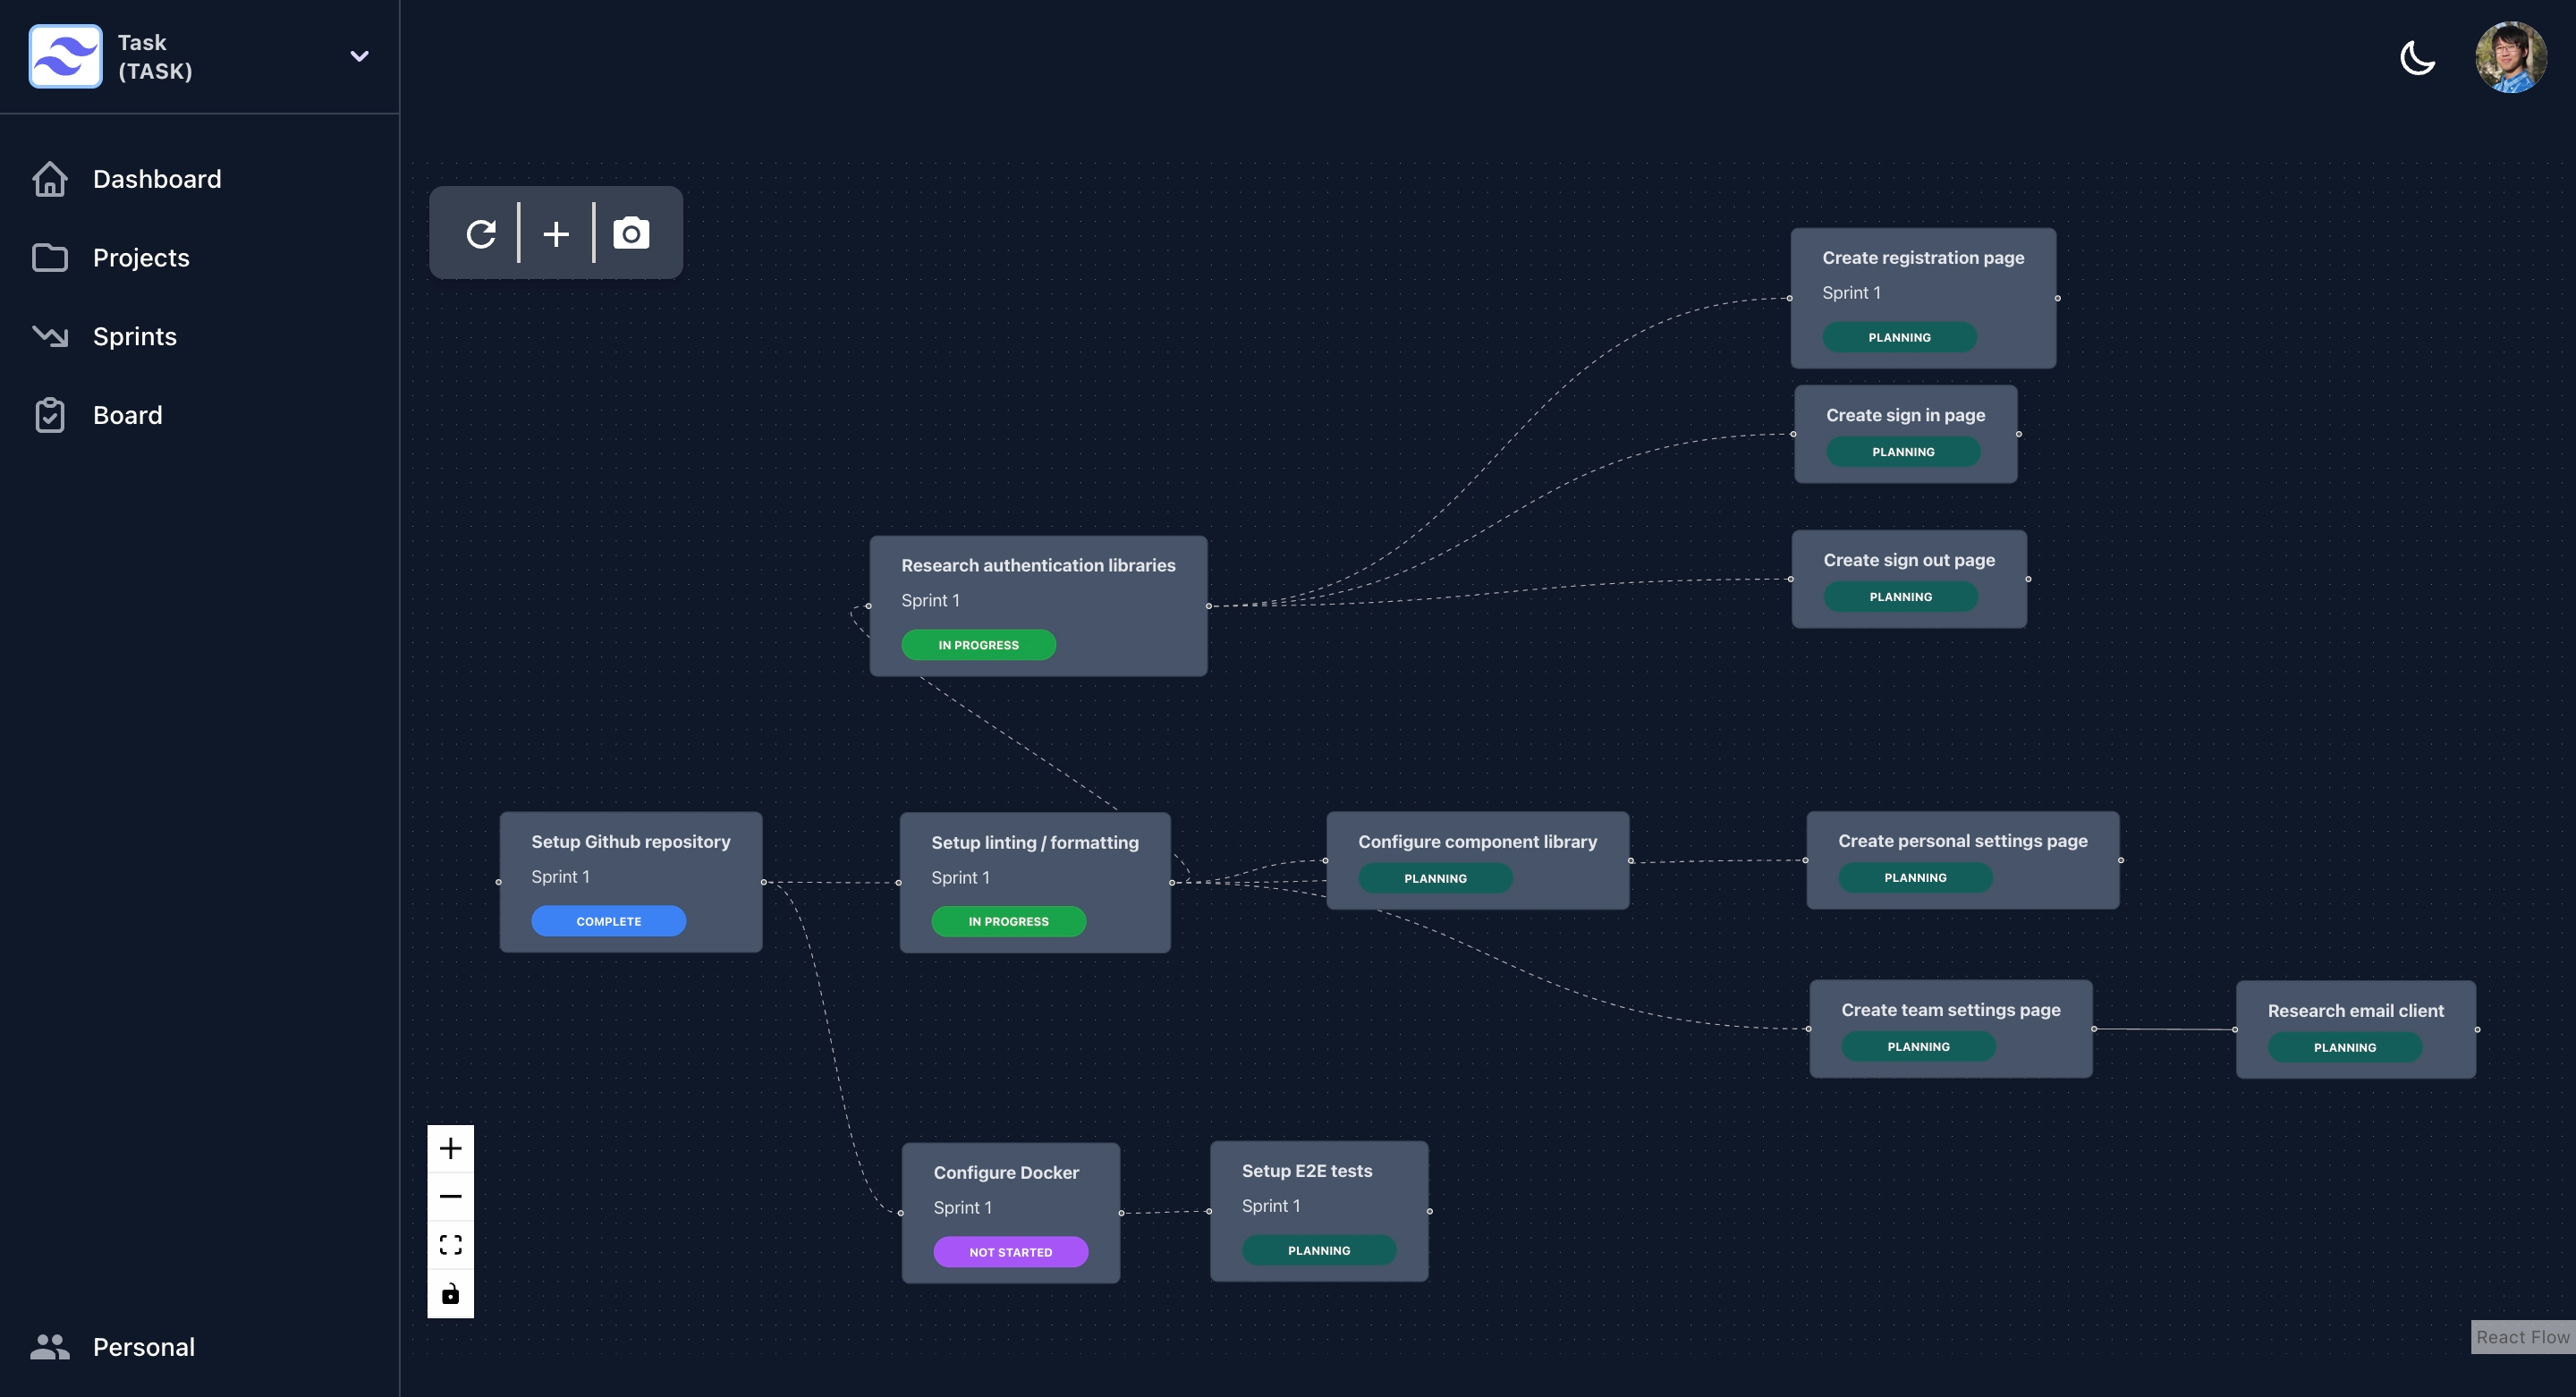
Task: Click the Dashboard sidebar icon
Action: [x=48, y=179]
